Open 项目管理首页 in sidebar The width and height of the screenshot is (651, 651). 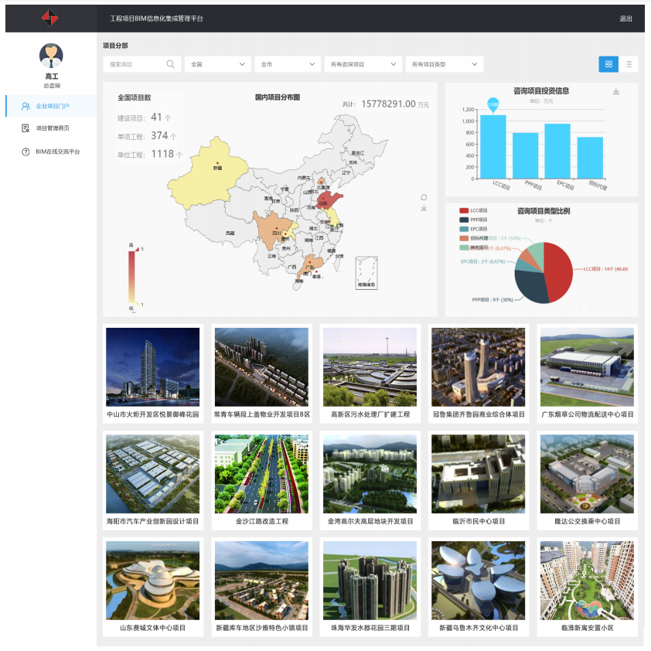tap(52, 128)
